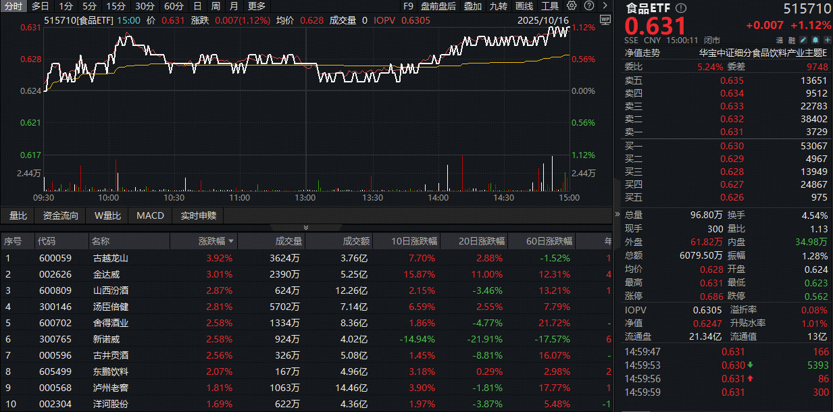833x412 pixels.
Task: Click the WP monitor icon on chart
Action: click(605, 20)
